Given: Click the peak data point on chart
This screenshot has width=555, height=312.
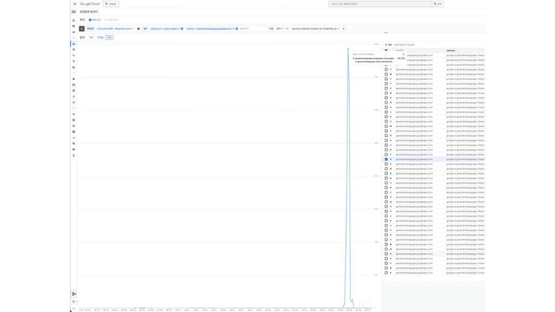Looking at the screenshot, I should [x=348, y=49].
